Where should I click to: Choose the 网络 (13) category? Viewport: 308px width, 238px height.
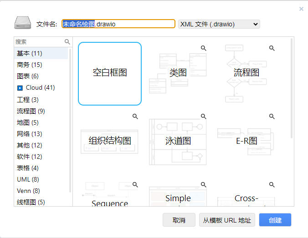(x=29, y=134)
